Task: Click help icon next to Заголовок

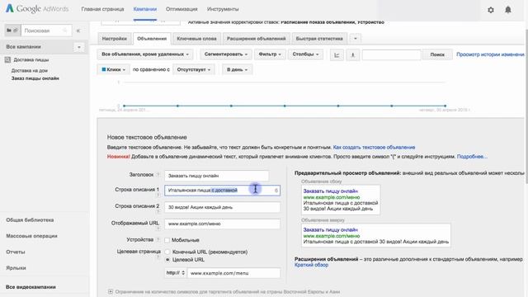Action: point(158,175)
